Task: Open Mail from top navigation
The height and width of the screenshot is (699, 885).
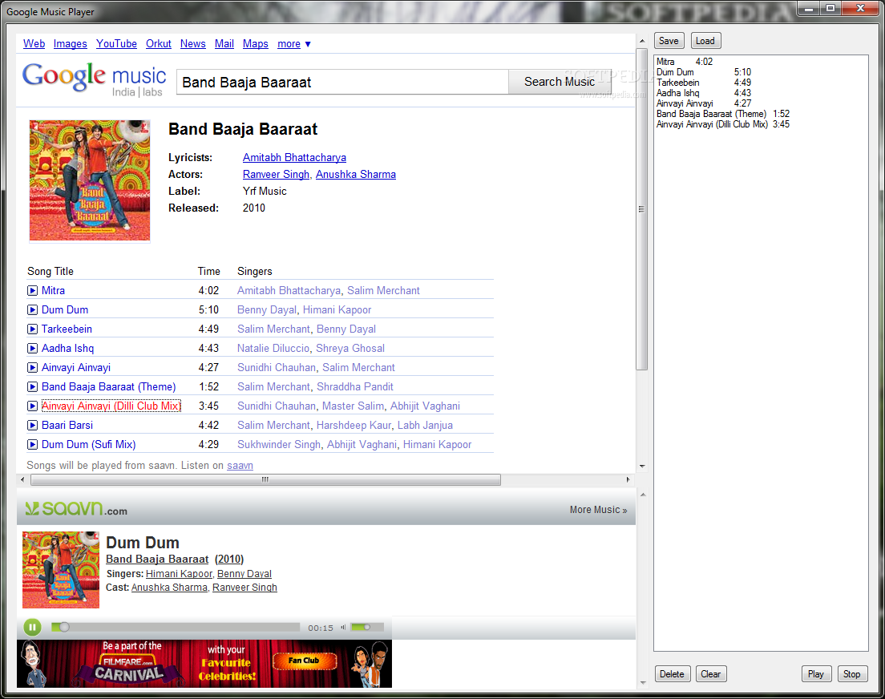Action: [224, 43]
